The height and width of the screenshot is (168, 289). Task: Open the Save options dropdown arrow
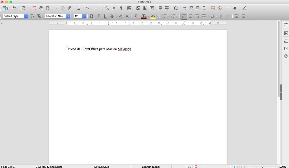(28, 8)
